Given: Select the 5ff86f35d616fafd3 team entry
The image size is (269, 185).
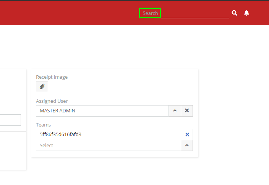Looking at the screenshot, I should pos(60,135).
